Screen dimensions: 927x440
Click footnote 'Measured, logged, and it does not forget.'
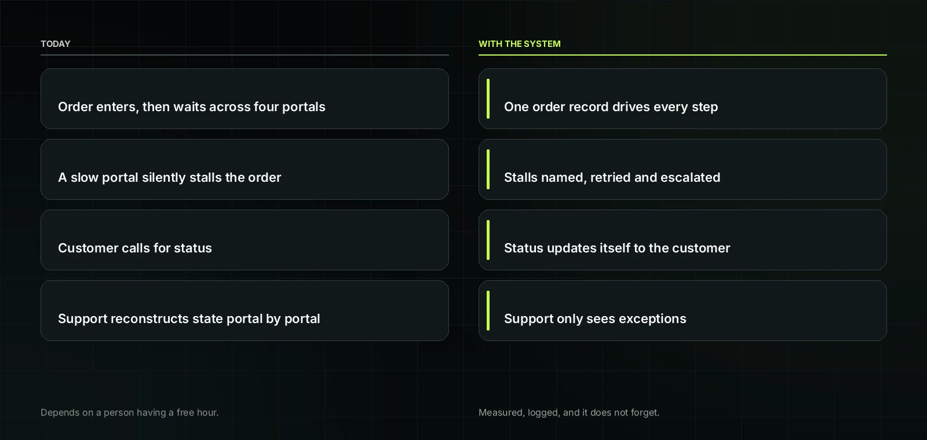[x=569, y=412]
